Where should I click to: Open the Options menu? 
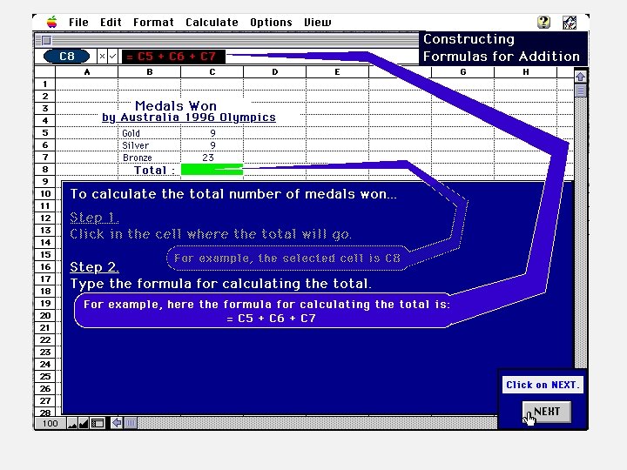271,23
